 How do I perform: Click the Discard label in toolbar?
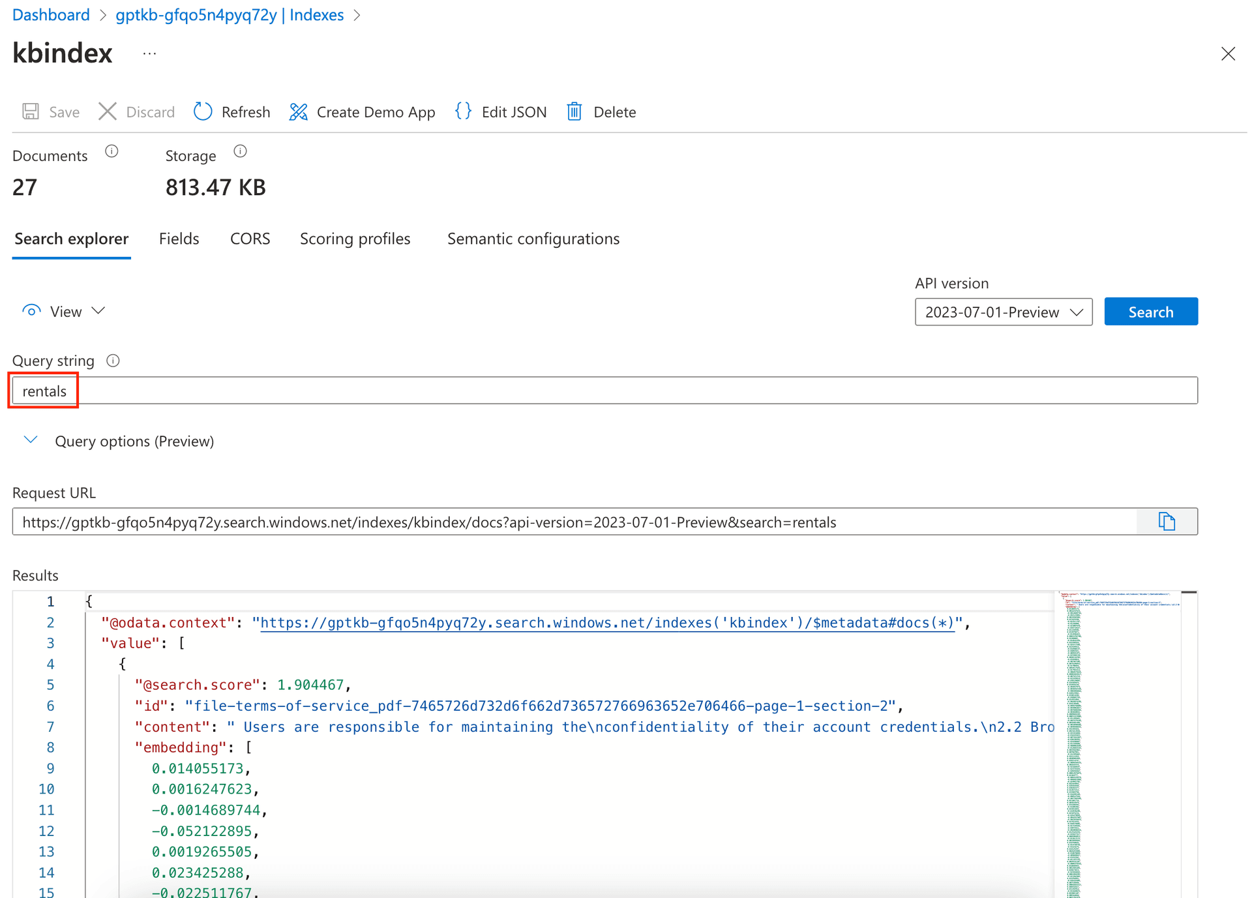[150, 112]
